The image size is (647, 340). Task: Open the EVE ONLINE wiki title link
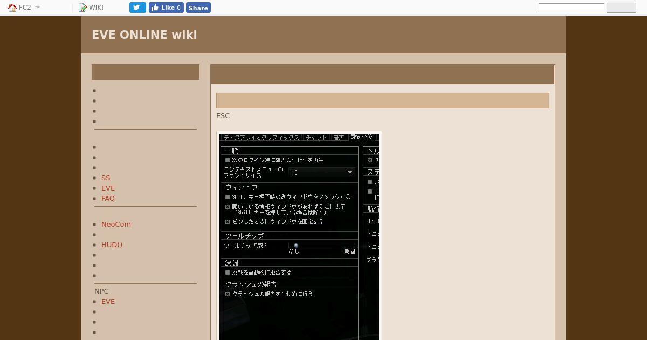click(x=144, y=35)
